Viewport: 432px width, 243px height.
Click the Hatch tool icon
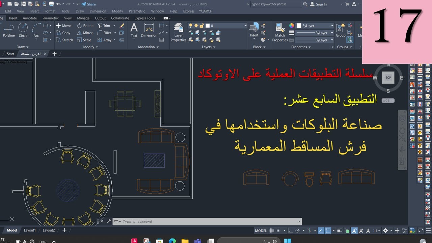pos(46,40)
